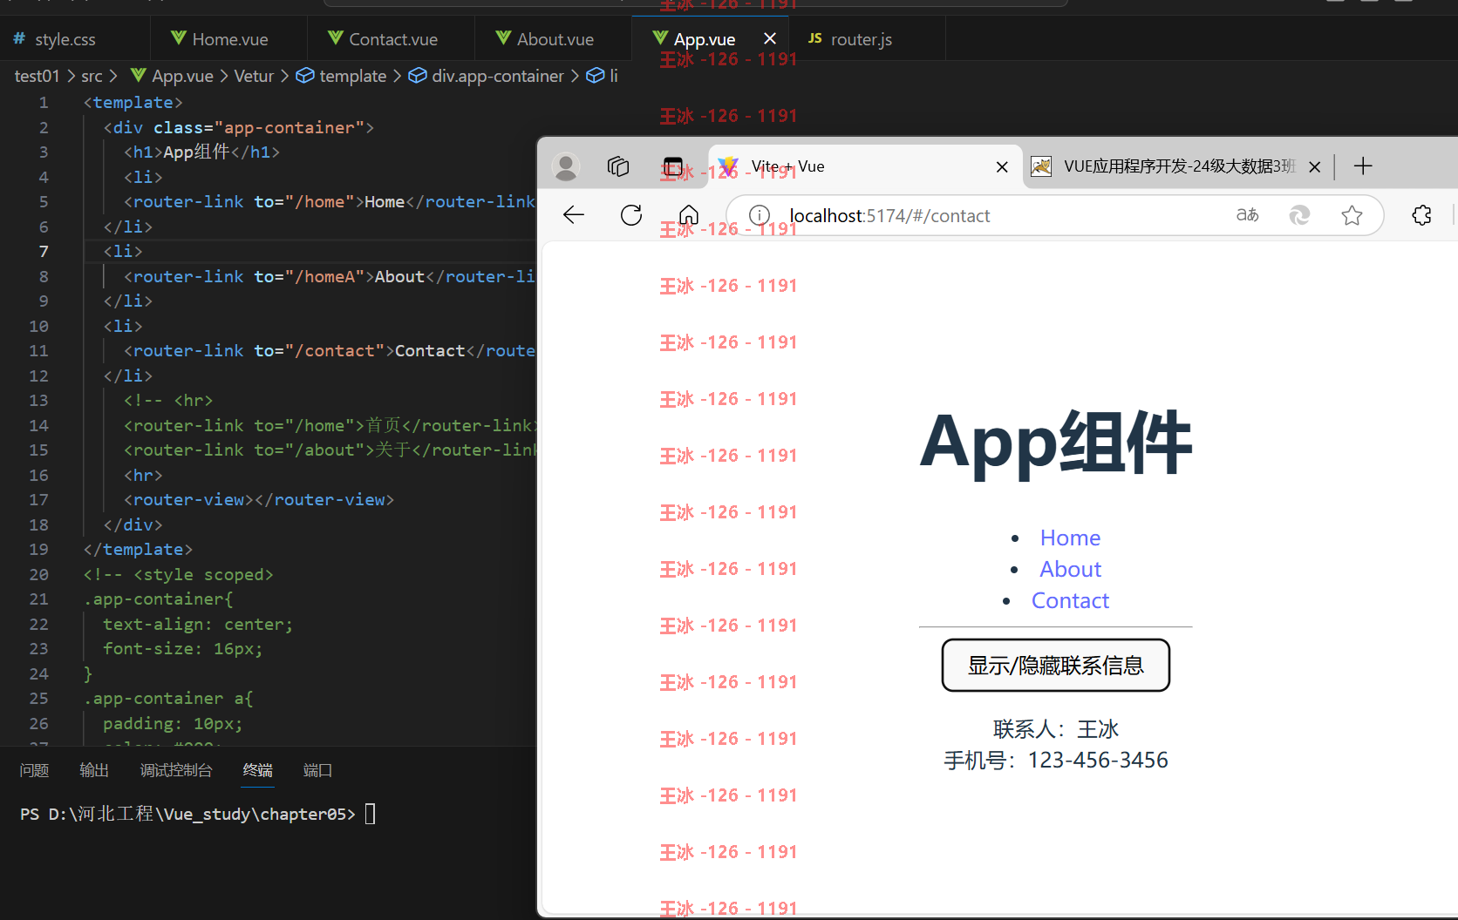This screenshot has width=1458, height=920.
Task: Open the 输出 panel tab
Action: click(94, 770)
